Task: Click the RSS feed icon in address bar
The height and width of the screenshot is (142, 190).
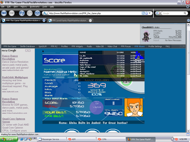Action: coord(143,13)
